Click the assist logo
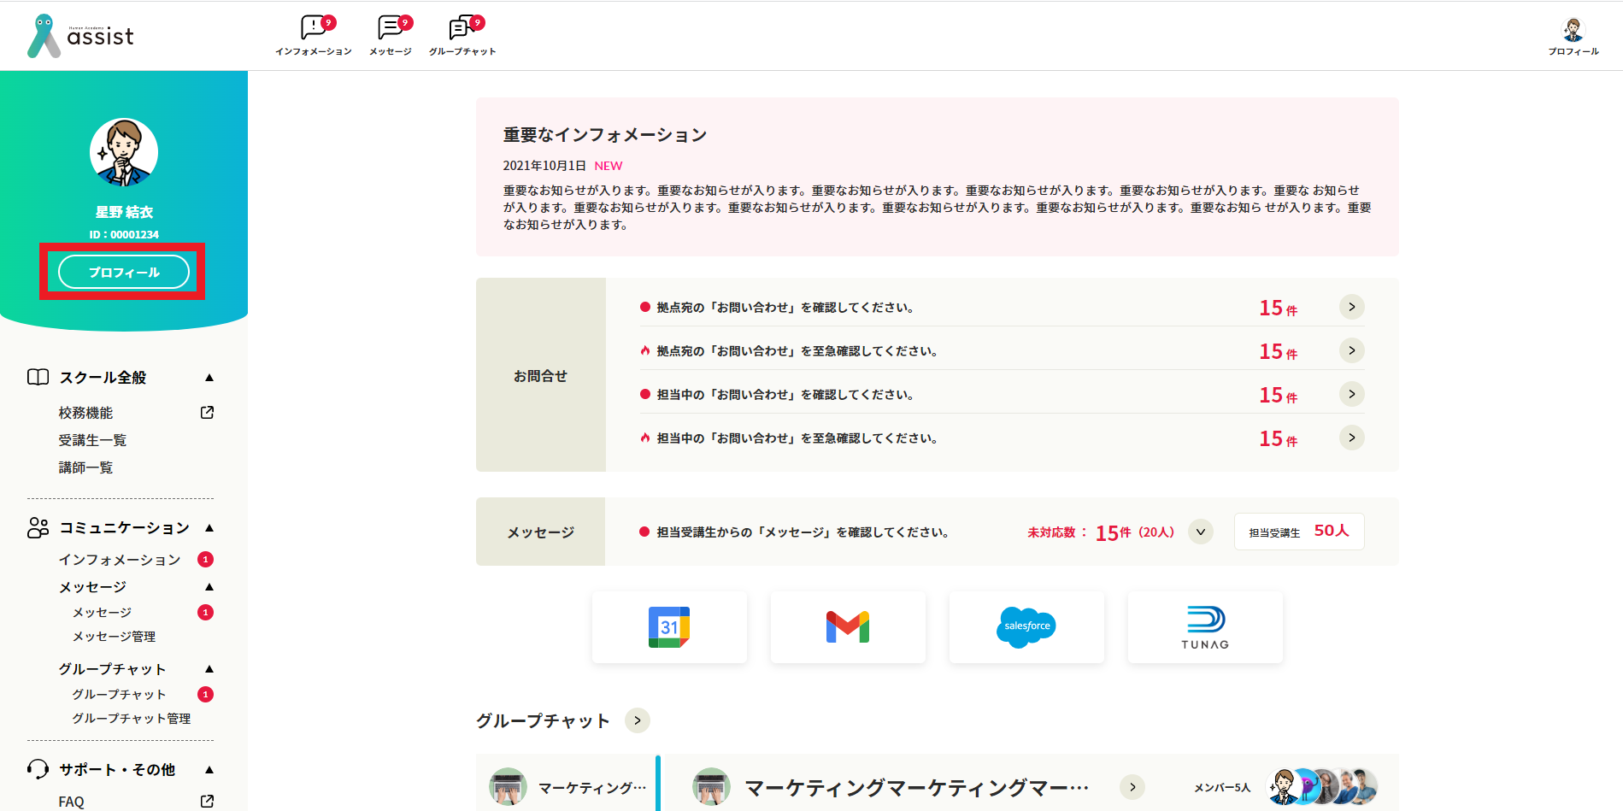Image resolution: width=1623 pixels, height=811 pixels. pos(81,36)
